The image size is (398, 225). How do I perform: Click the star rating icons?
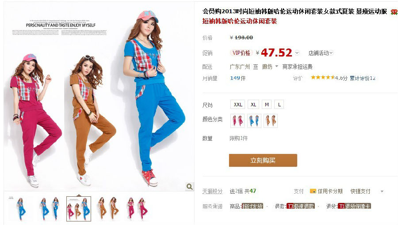pos(323,78)
